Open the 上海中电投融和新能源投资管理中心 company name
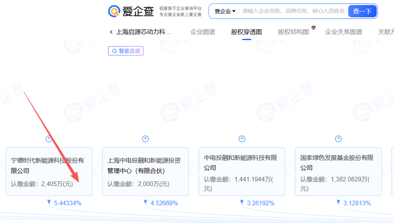 pos(144,166)
